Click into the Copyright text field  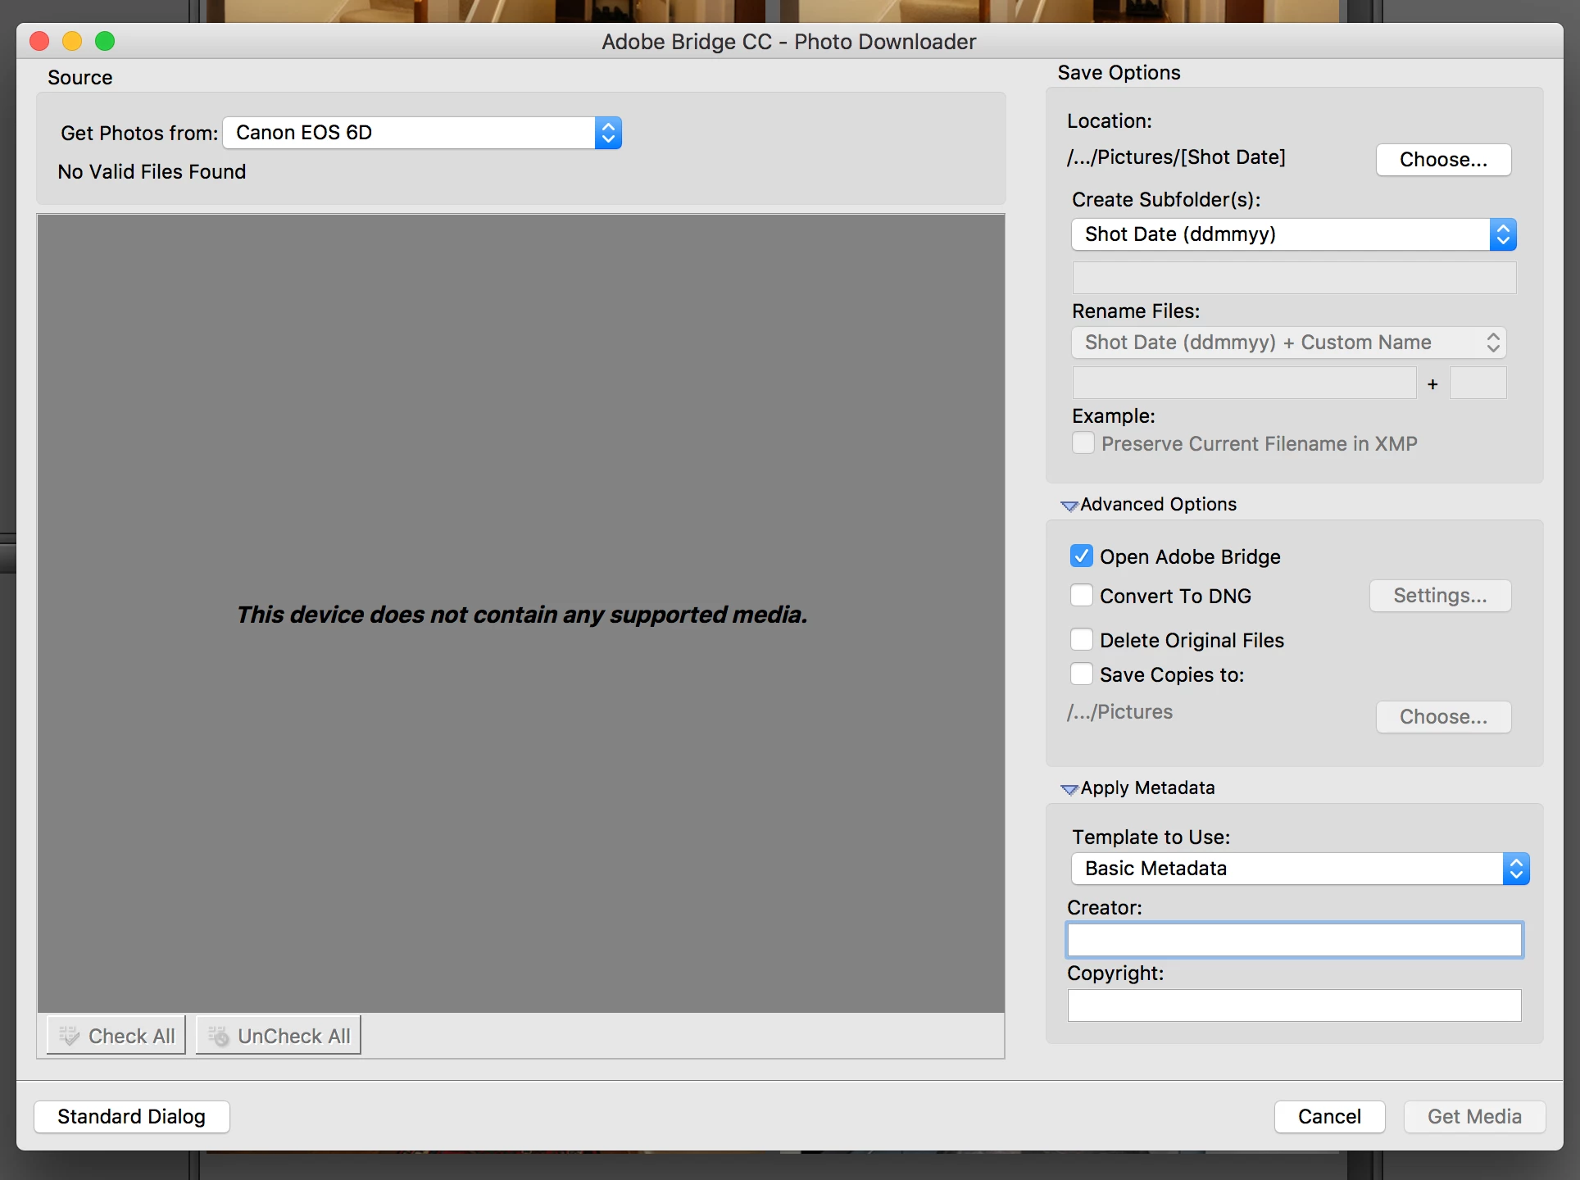pos(1294,1005)
